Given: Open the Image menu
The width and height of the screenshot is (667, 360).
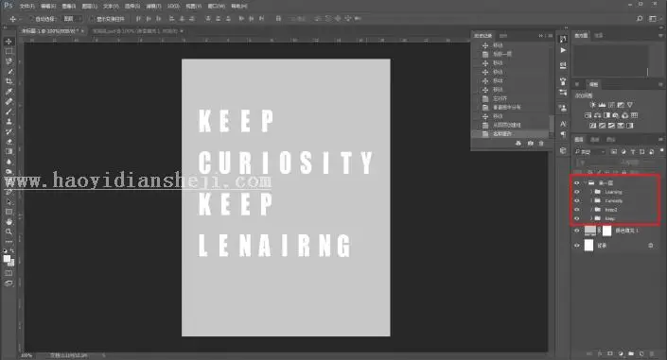Looking at the screenshot, I should (69, 7).
